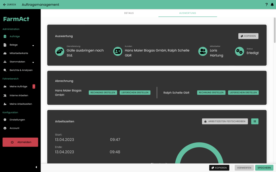The width and height of the screenshot is (276, 172).
Task: Go to Meine Arbeitszeiten
Action: [x=20, y=104]
